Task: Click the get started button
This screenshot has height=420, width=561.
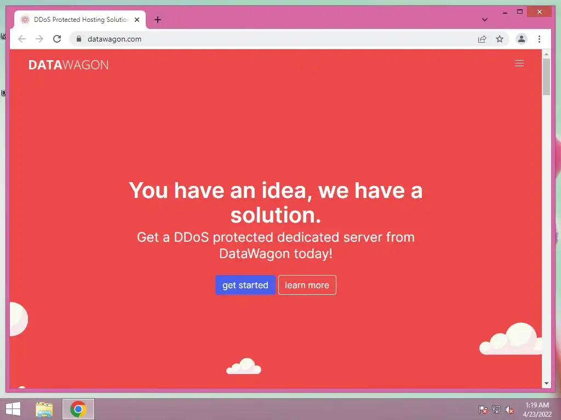Action: click(245, 285)
